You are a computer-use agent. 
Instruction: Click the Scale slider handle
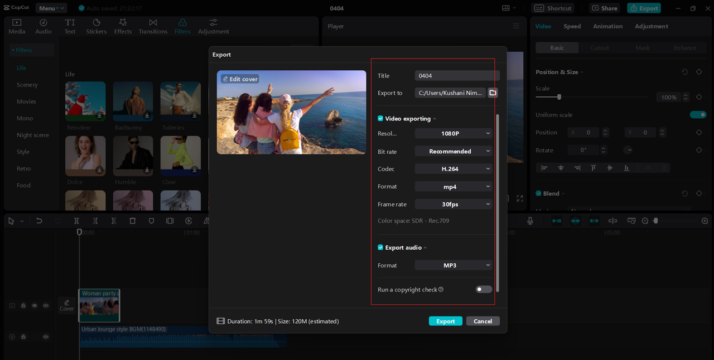559,97
